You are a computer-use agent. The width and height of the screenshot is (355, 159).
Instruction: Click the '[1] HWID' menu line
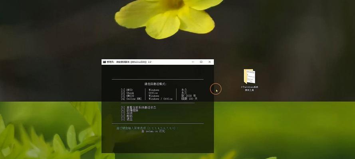click(x=127, y=90)
